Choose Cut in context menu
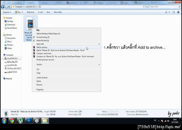The width and height of the screenshot is (182, 130). [66, 69]
